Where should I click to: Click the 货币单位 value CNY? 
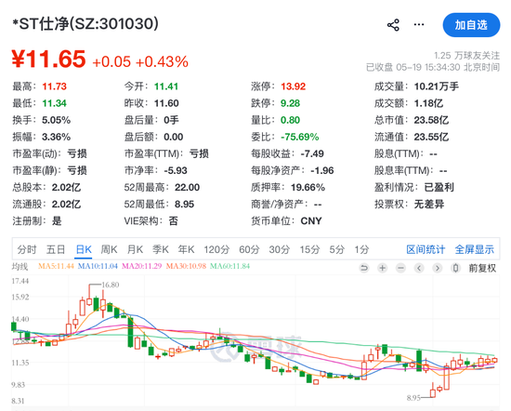point(311,221)
